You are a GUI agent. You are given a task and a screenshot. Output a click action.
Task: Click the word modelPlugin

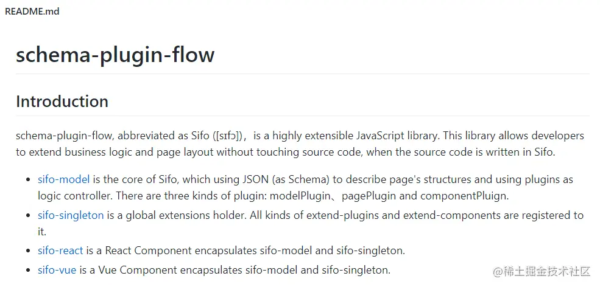(x=300, y=196)
